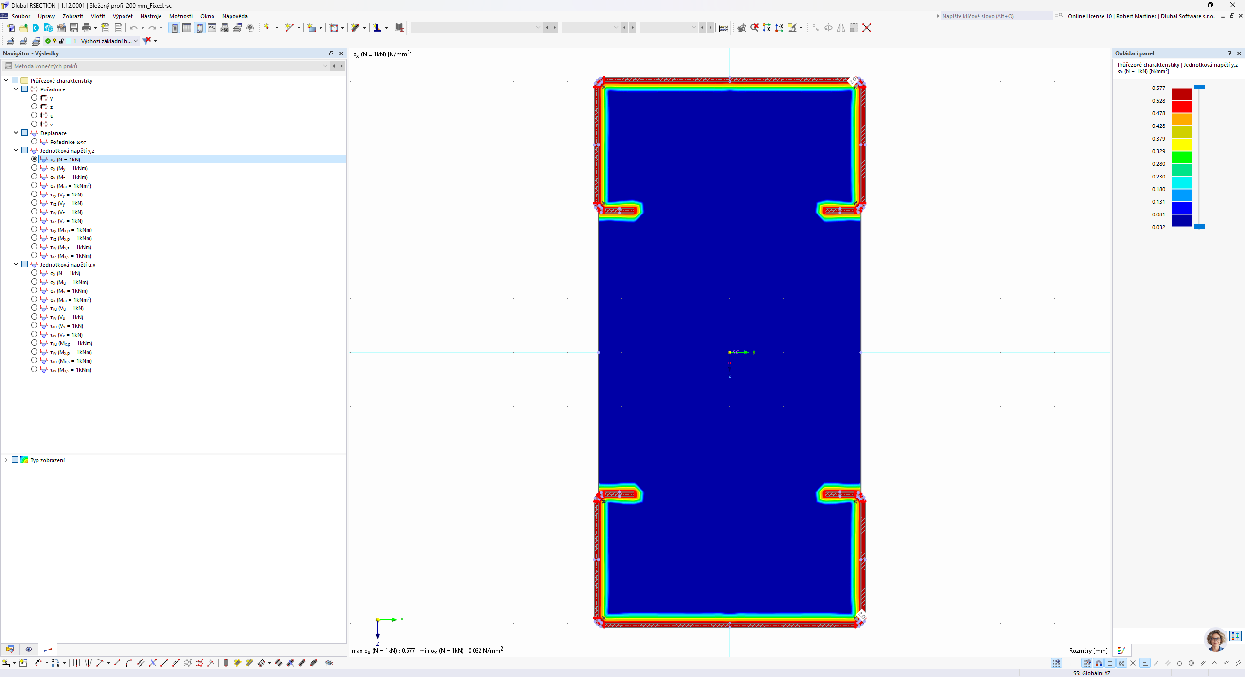The image size is (1245, 677).
Task: Open the Soubor menu
Action: tap(21, 16)
